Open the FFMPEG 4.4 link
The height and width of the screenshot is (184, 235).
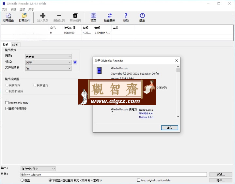point(146,114)
